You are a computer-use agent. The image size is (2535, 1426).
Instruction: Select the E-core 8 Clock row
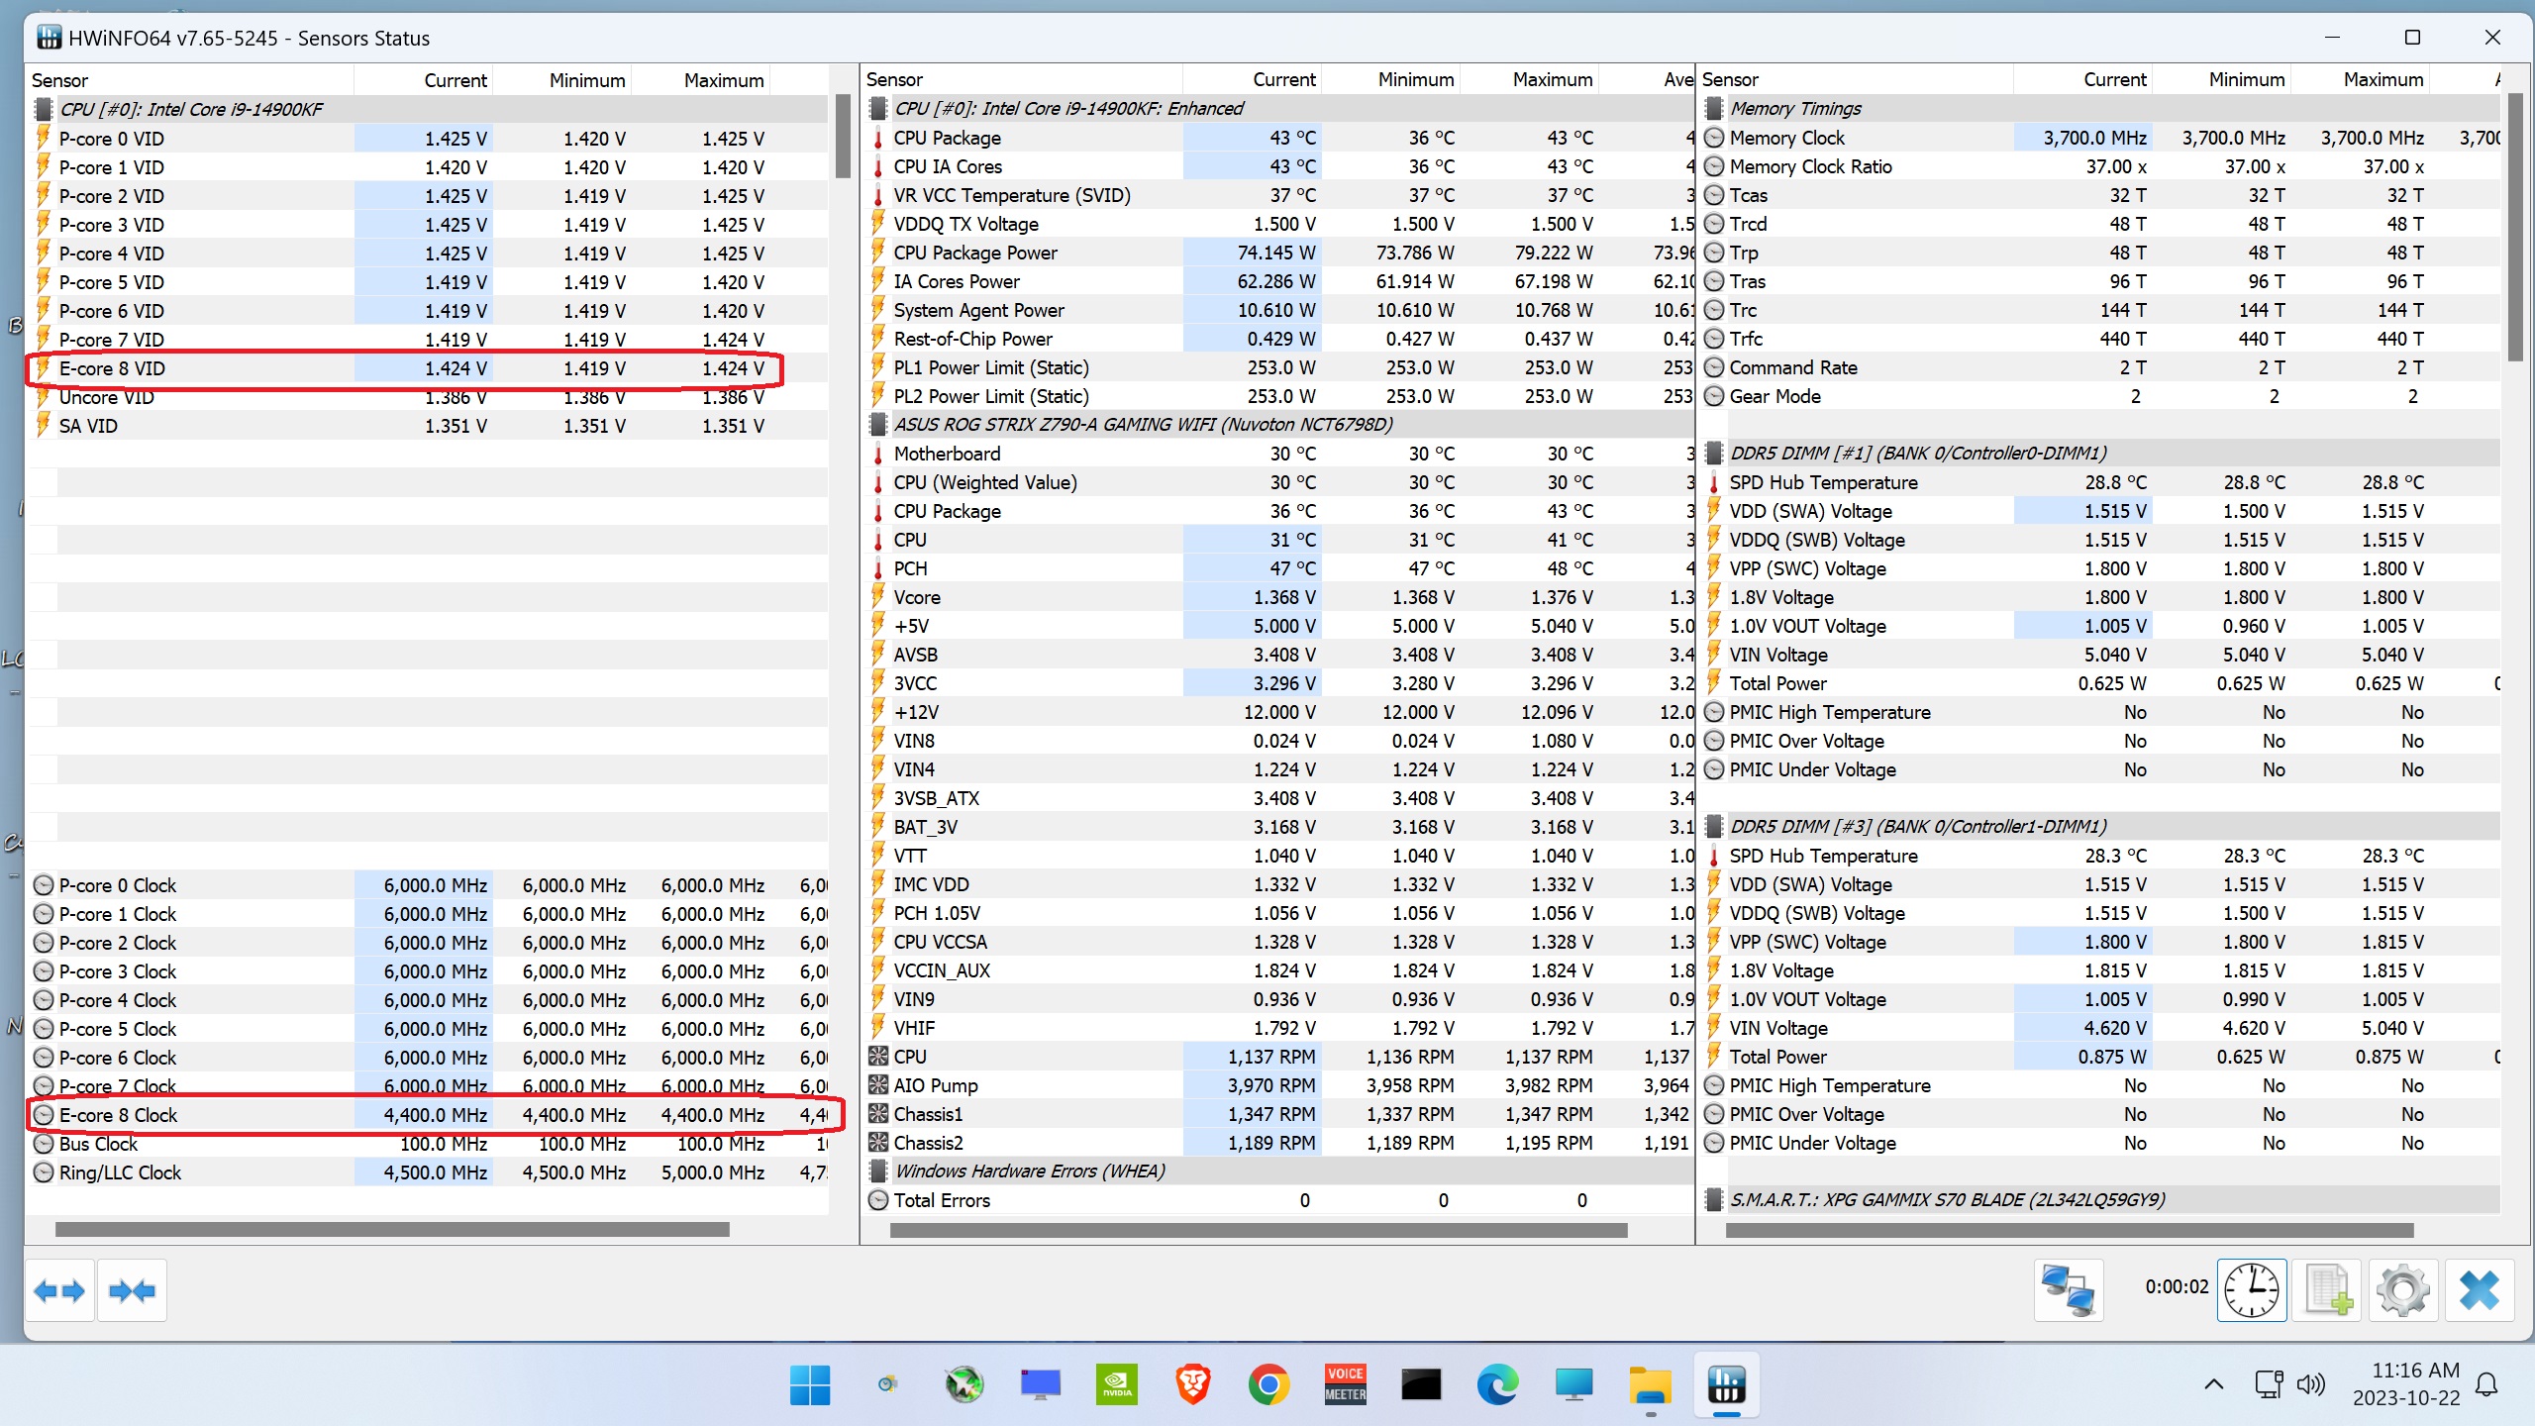click(x=428, y=1115)
